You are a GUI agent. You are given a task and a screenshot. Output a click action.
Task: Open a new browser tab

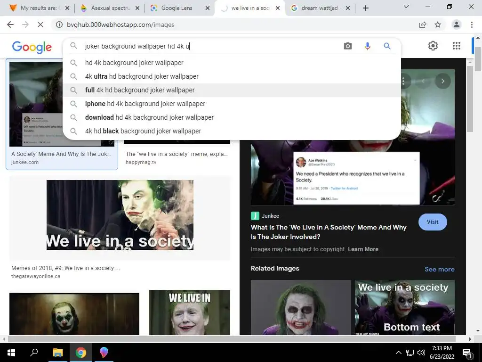[x=365, y=8]
